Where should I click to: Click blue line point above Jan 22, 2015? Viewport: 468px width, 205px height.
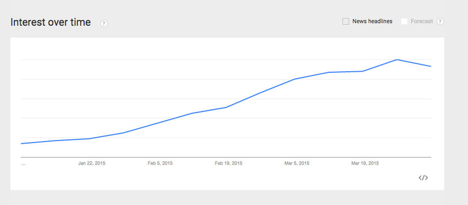[x=89, y=138]
